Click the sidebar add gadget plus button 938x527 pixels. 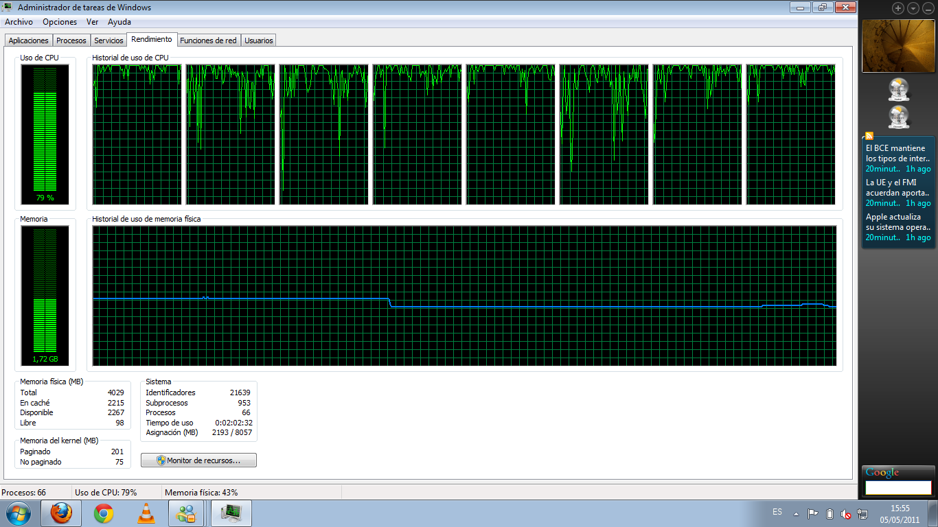(898, 8)
